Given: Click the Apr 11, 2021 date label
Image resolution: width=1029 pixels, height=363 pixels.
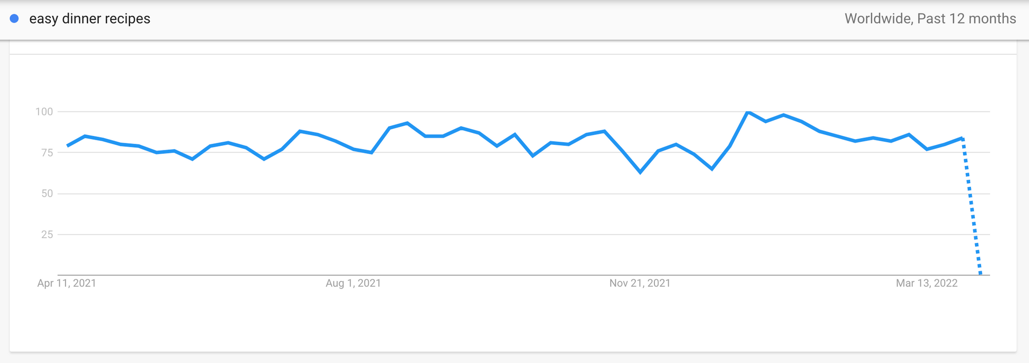Looking at the screenshot, I should click(x=67, y=283).
